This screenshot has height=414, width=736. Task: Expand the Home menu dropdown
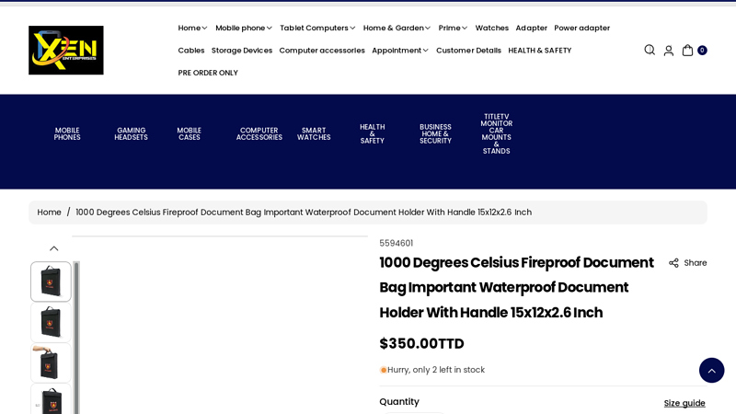click(x=192, y=28)
